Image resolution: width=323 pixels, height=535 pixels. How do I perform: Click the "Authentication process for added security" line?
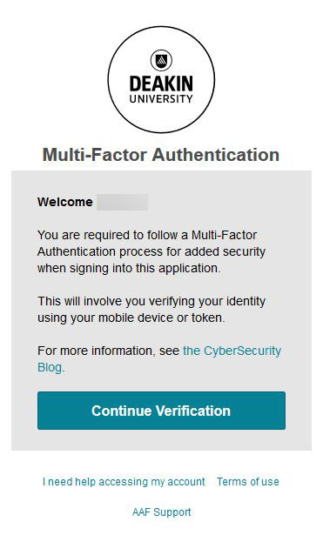pos(151,251)
